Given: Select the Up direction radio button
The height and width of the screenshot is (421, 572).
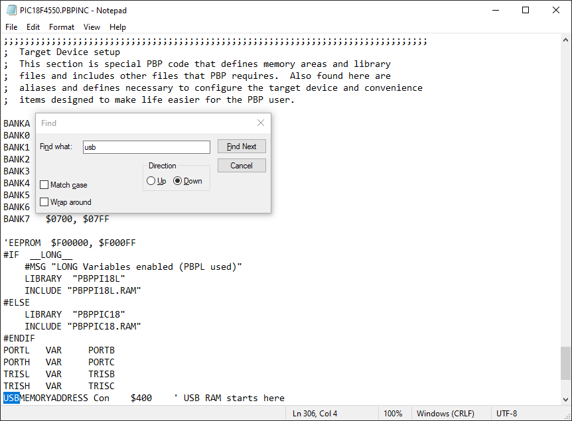Looking at the screenshot, I should coord(151,181).
